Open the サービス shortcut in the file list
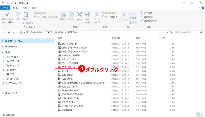 point(65,71)
